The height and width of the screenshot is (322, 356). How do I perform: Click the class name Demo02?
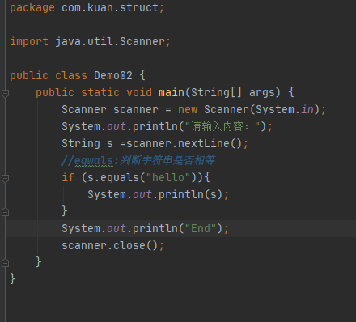113,75
